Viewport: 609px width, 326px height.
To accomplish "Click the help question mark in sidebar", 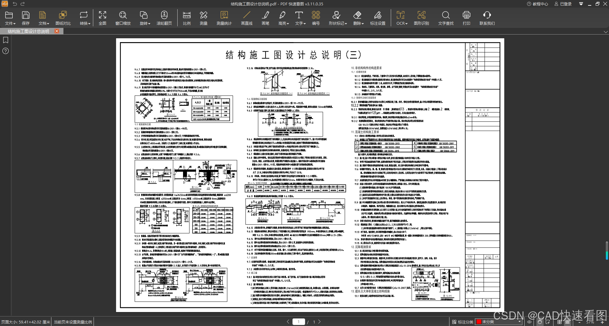I will click(6, 51).
